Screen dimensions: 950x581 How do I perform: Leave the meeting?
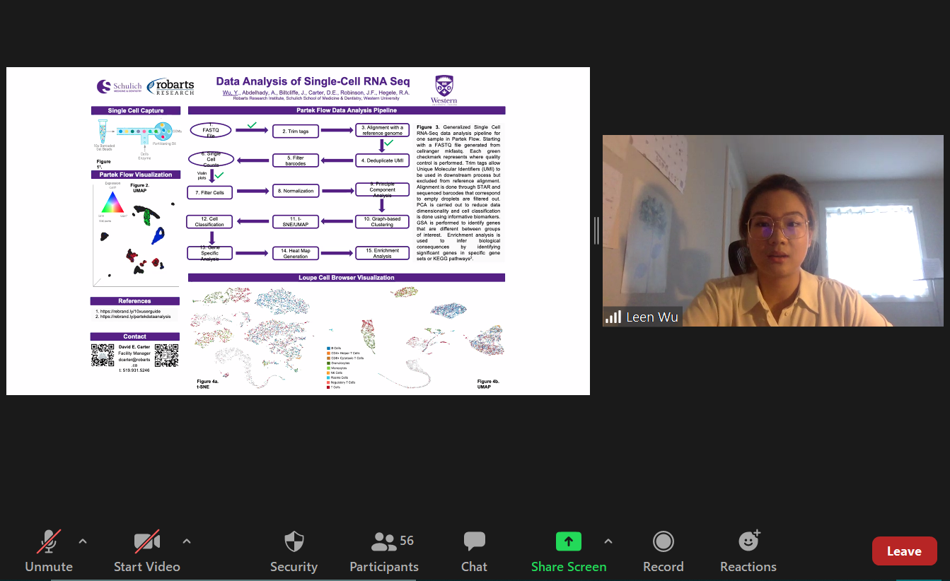coord(904,551)
